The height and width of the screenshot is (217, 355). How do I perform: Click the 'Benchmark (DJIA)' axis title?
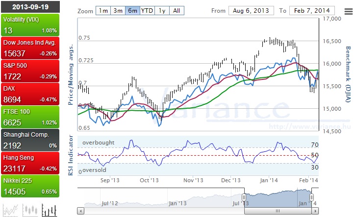coord(348,74)
